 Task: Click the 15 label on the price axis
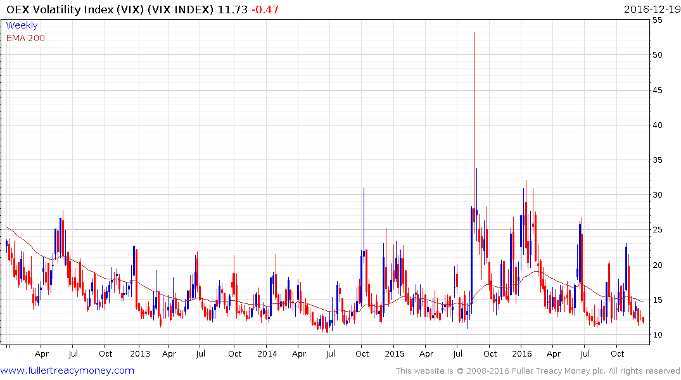point(657,300)
